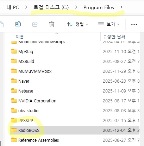Expand the chevron after Program Files in the breadcrumb

121,7
